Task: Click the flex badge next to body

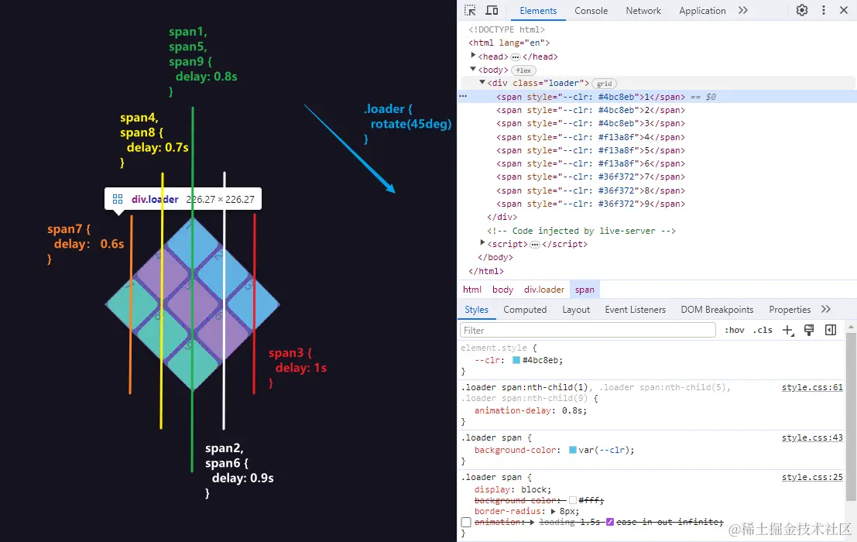Action: click(523, 70)
